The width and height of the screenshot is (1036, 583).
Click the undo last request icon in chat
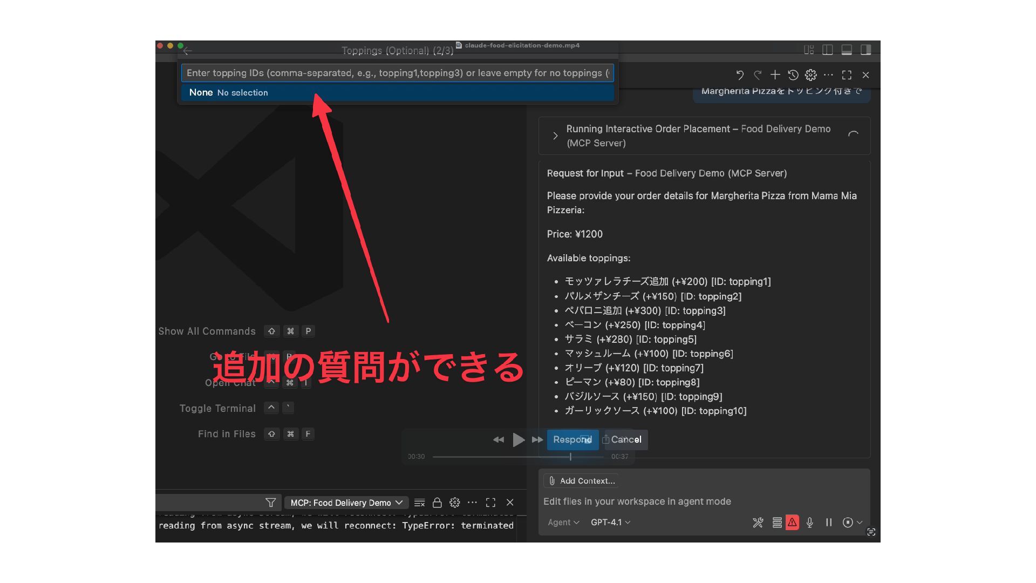tap(740, 75)
